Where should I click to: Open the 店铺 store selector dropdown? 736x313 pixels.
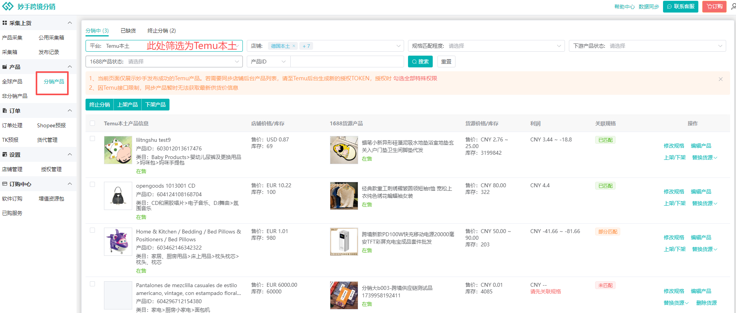pyautogui.click(x=325, y=46)
